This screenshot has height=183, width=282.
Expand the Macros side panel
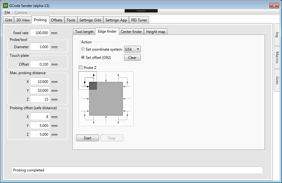277,57
